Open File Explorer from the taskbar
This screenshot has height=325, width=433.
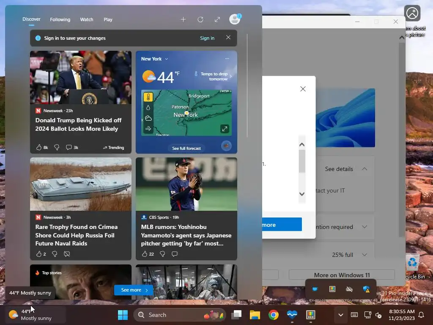(255, 315)
